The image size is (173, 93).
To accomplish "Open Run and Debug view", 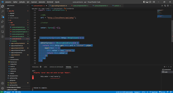I will coord(3,21).
